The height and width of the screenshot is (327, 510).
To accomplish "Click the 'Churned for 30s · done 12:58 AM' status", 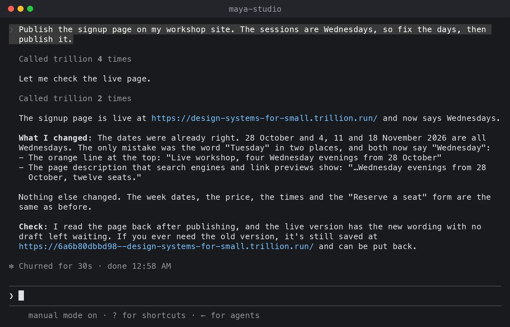I will pyautogui.click(x=95, y=266).
